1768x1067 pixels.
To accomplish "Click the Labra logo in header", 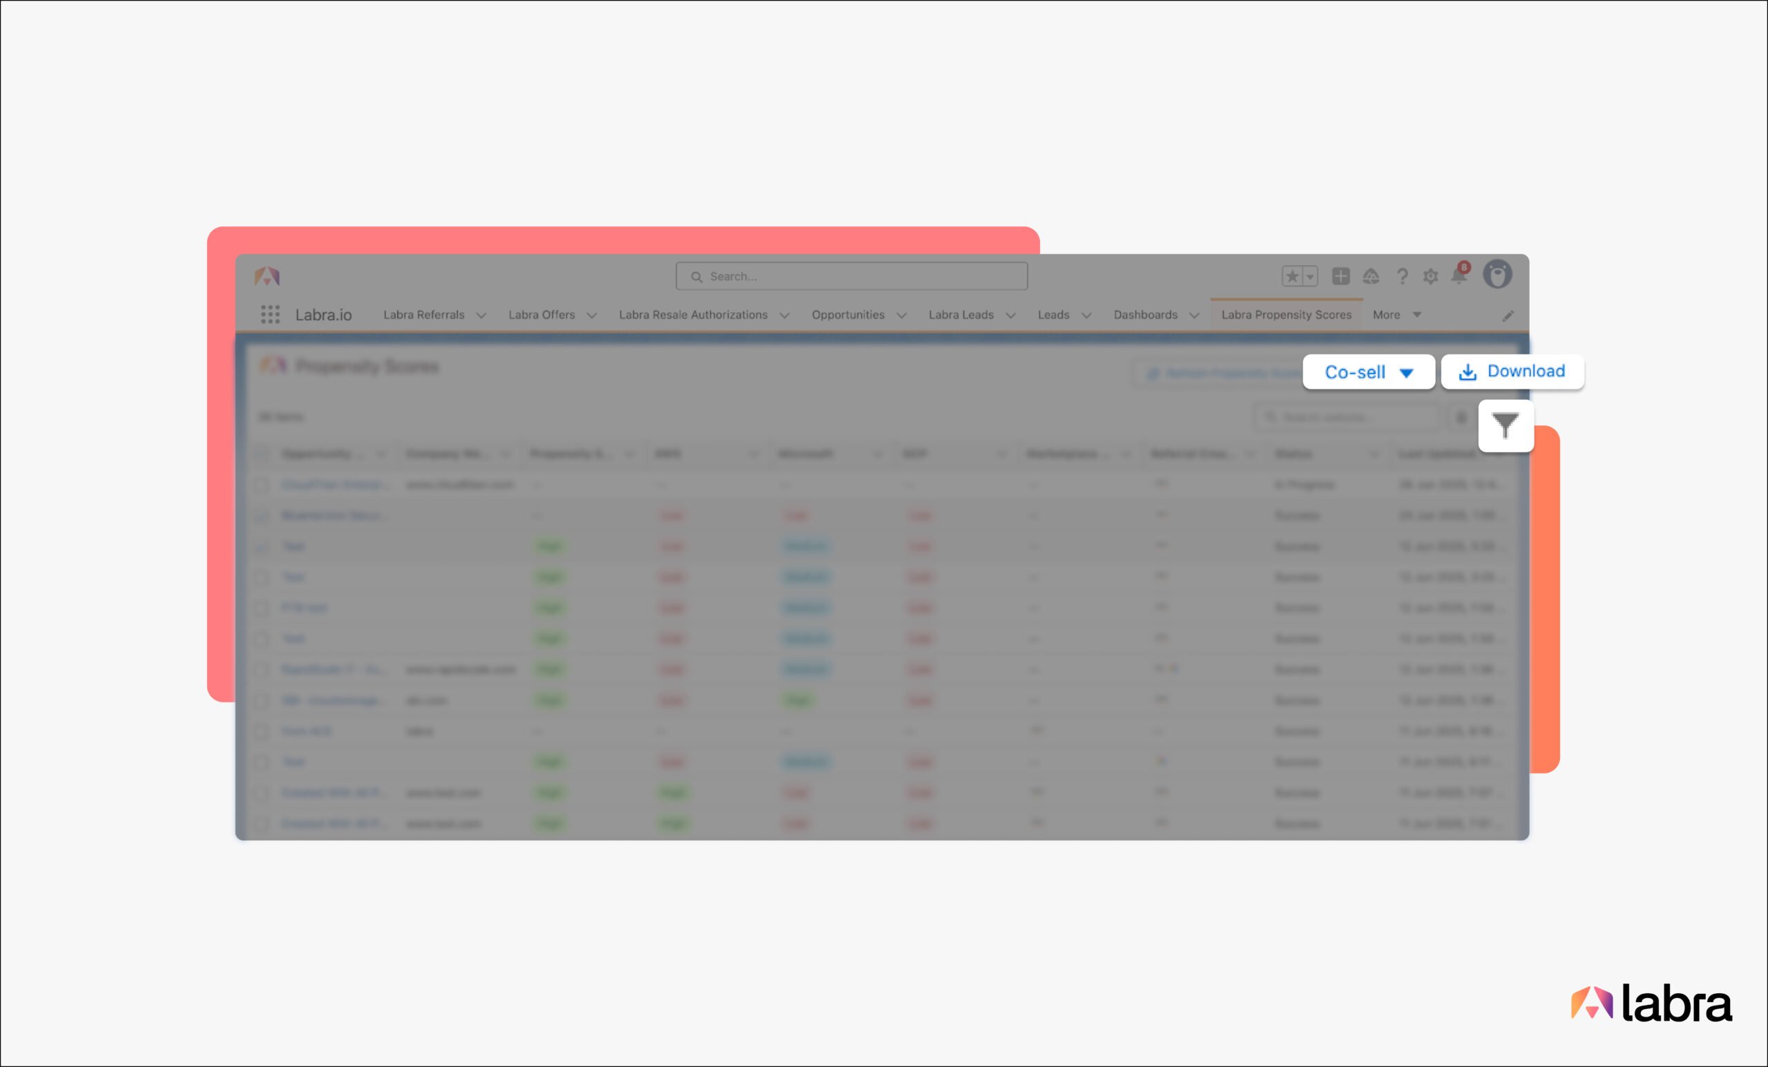I will coord(267,276).
